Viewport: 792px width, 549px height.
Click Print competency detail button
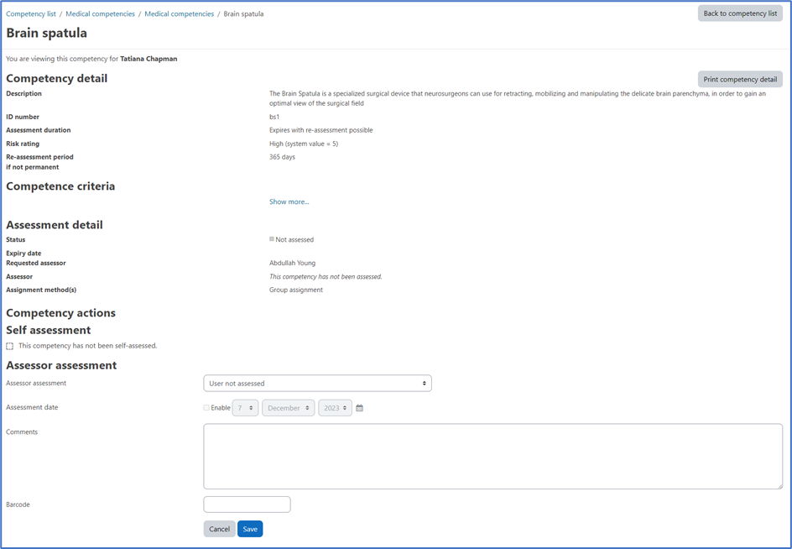740,80
